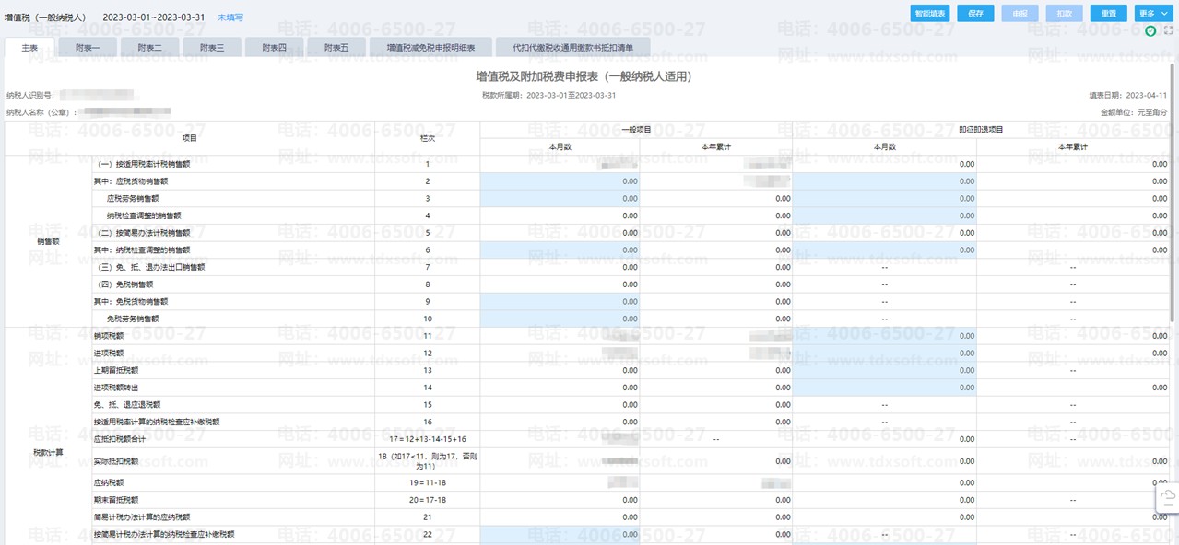Click the 申报 button

click(x=1020, y=14)
